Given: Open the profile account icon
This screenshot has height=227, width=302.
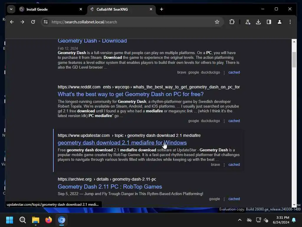Looking at the screenshot, I should (280, 22).
